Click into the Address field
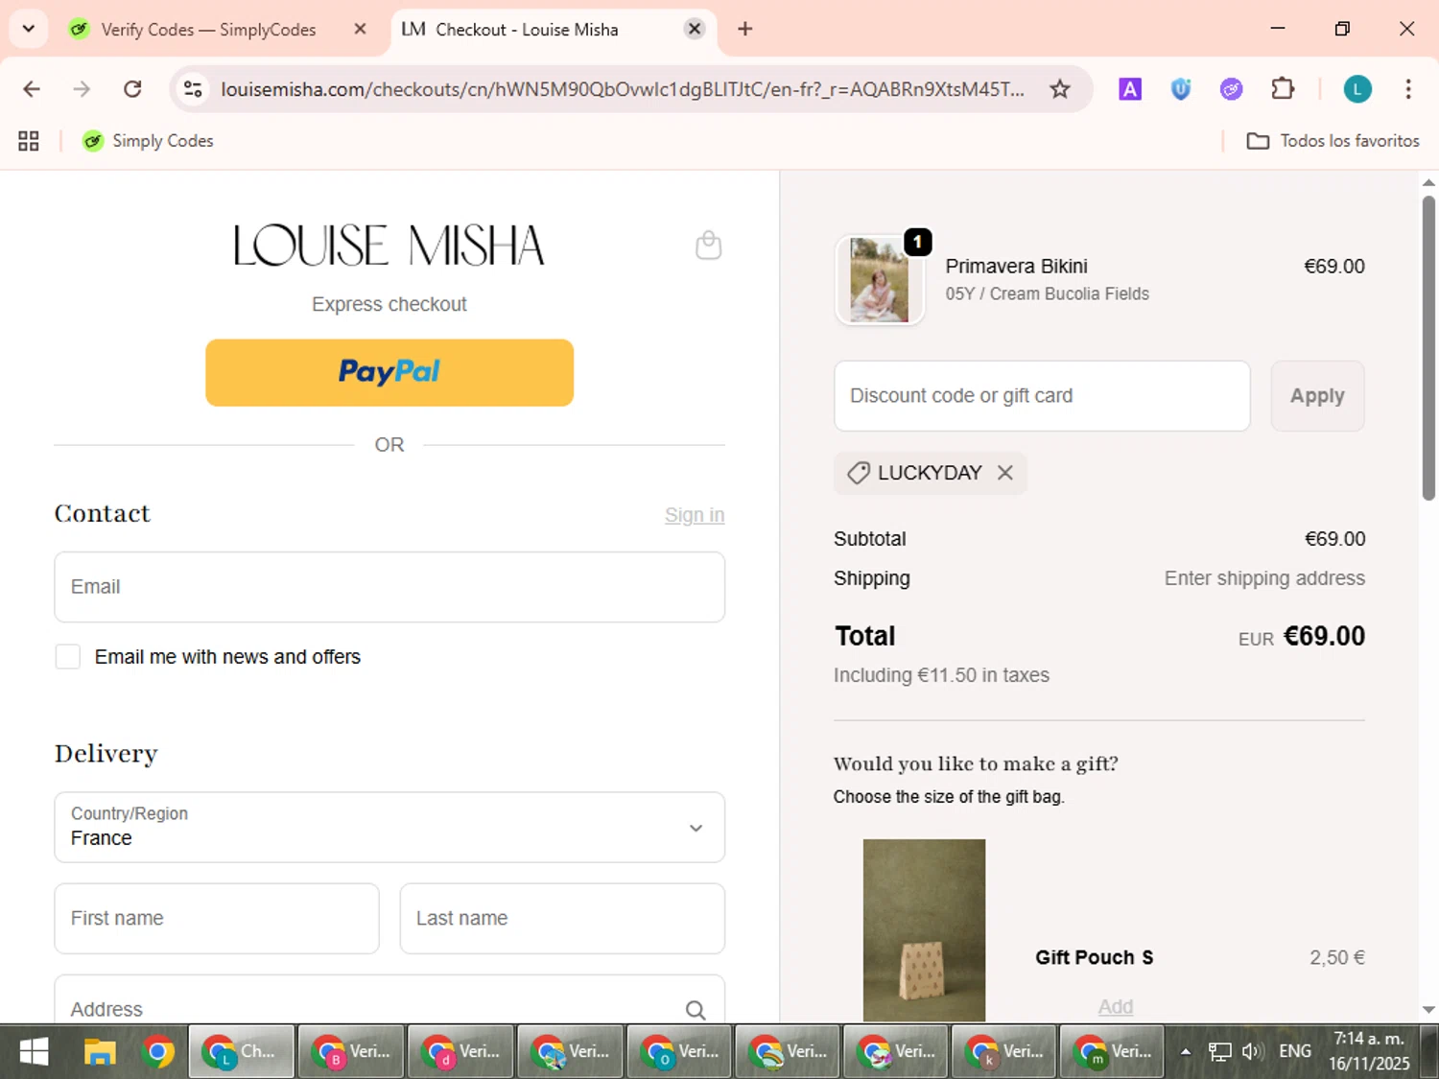This screenshot has width=1439, height=1079. (x=389, y=999)
